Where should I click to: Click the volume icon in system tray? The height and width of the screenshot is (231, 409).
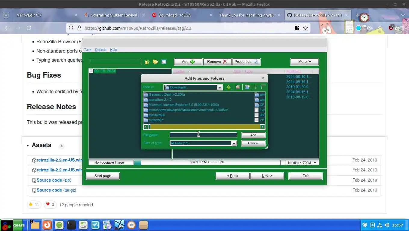[x=387, y=225]
